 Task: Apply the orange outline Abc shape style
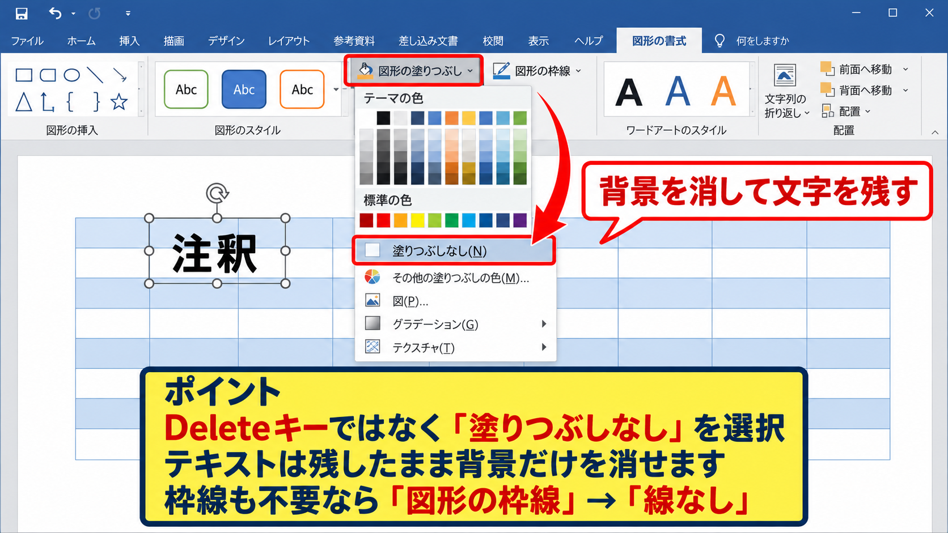tap(302, 89)
